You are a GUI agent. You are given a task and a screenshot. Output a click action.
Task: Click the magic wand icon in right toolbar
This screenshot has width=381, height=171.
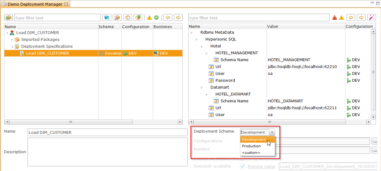pos(371,18)
